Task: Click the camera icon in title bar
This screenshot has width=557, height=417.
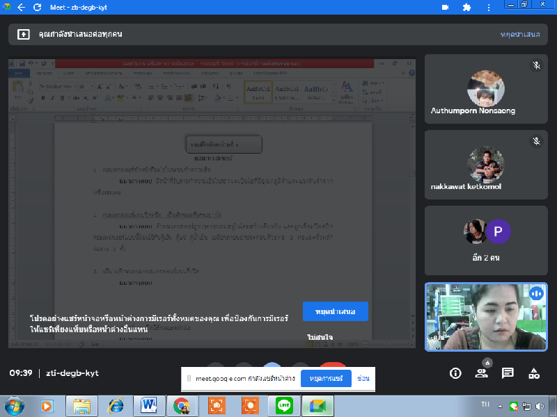Action: 446,7
